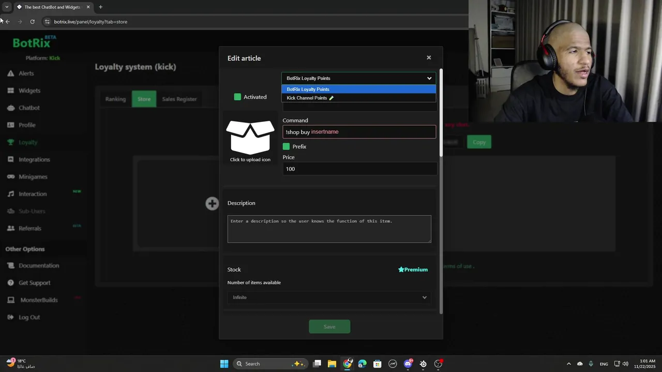Switch to the Sales Register tab
The width and height of the screenshot is (662, 372).
pos(179,99)
